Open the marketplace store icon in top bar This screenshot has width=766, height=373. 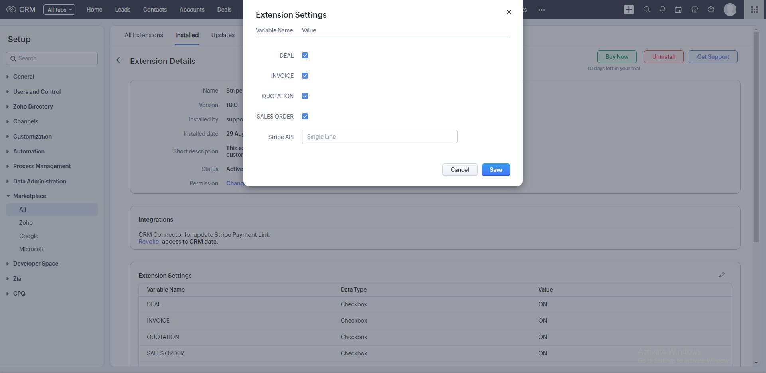tap(695, 10)
